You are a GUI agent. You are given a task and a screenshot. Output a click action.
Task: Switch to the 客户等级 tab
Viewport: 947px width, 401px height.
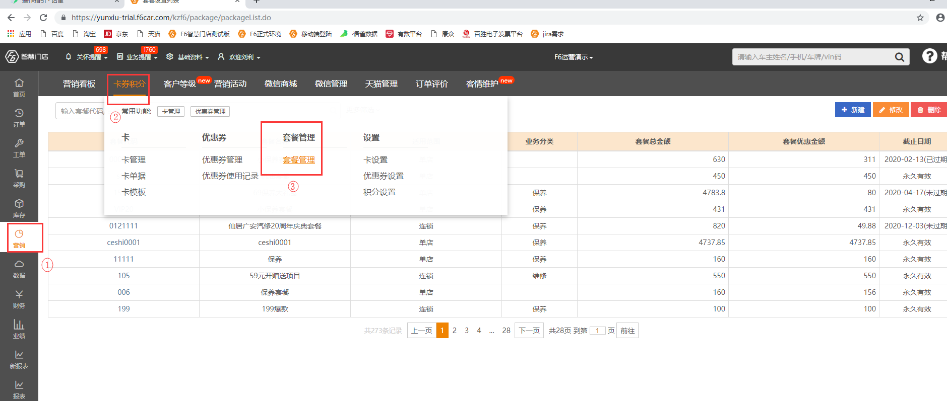point(180,84)
